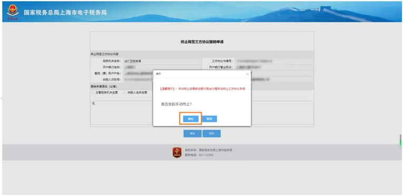Click the 缴税（费）账户户名 label
This screenshot has width=403, height=196.
(107, 73)
